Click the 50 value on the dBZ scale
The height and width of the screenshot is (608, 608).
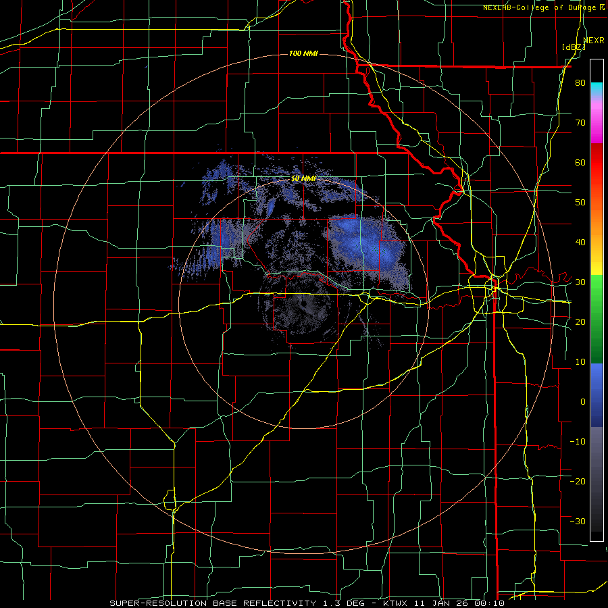point(580,203)
